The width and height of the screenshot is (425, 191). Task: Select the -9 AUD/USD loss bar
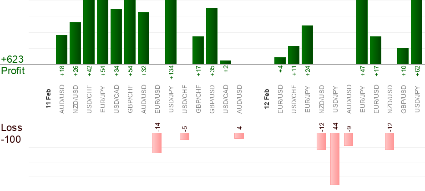349,139
